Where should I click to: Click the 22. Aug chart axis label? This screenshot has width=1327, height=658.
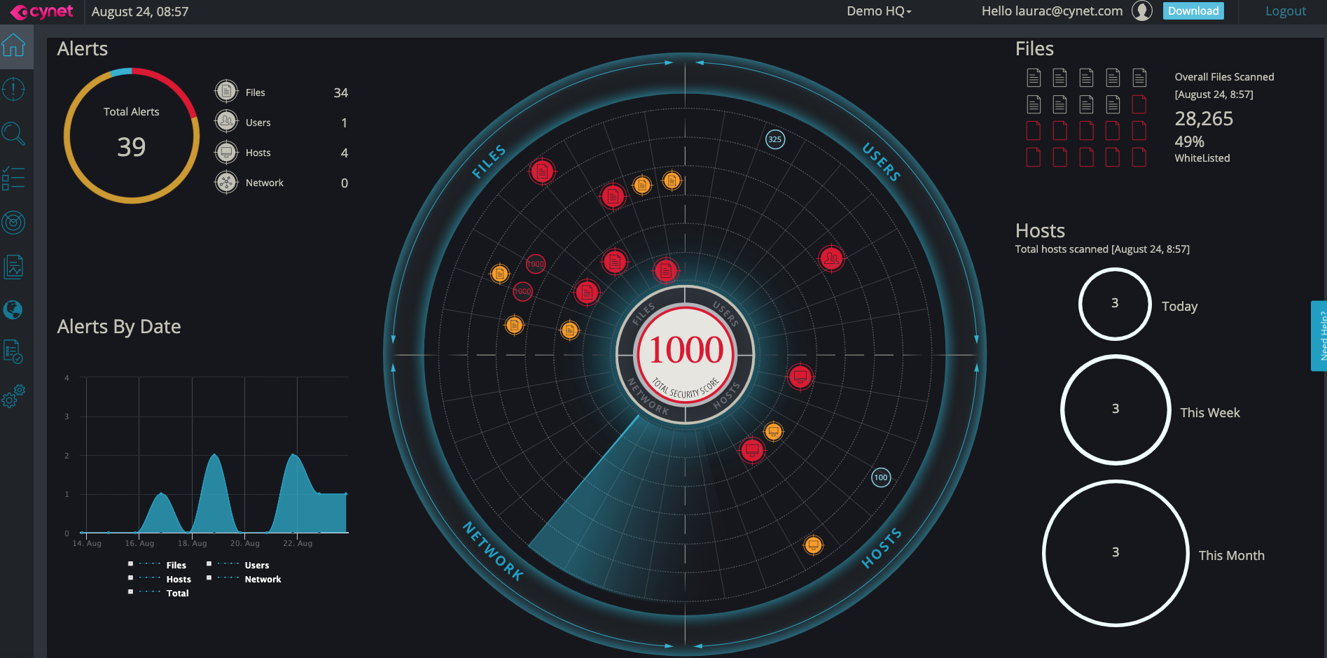(298, 543)
